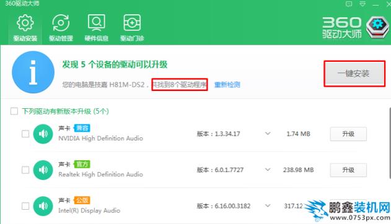Click the 兼容 tag on NVIDIA row

pyautogui.click(x=82, y=128)
